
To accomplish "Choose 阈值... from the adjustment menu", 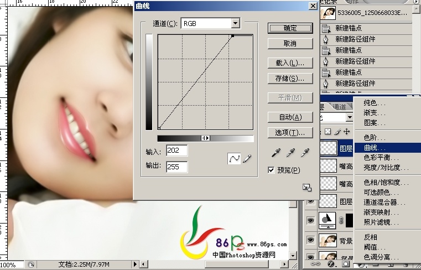I will [375, 247].
